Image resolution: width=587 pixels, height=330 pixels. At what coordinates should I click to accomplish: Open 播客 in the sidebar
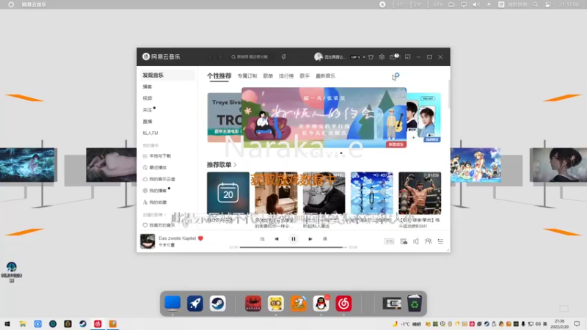(147, 87)
